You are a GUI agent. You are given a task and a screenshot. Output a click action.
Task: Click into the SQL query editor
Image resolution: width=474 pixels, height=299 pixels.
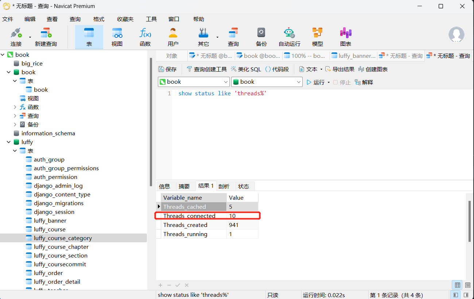pyautogui.click(x=322, y=134)
